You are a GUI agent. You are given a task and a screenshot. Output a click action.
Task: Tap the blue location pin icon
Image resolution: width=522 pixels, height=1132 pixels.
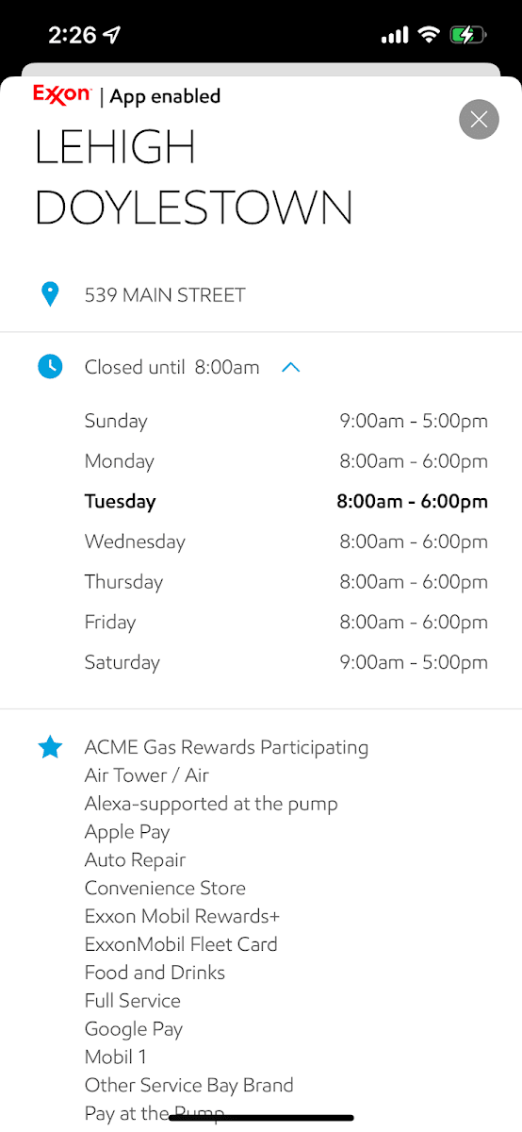coord(50,294)
